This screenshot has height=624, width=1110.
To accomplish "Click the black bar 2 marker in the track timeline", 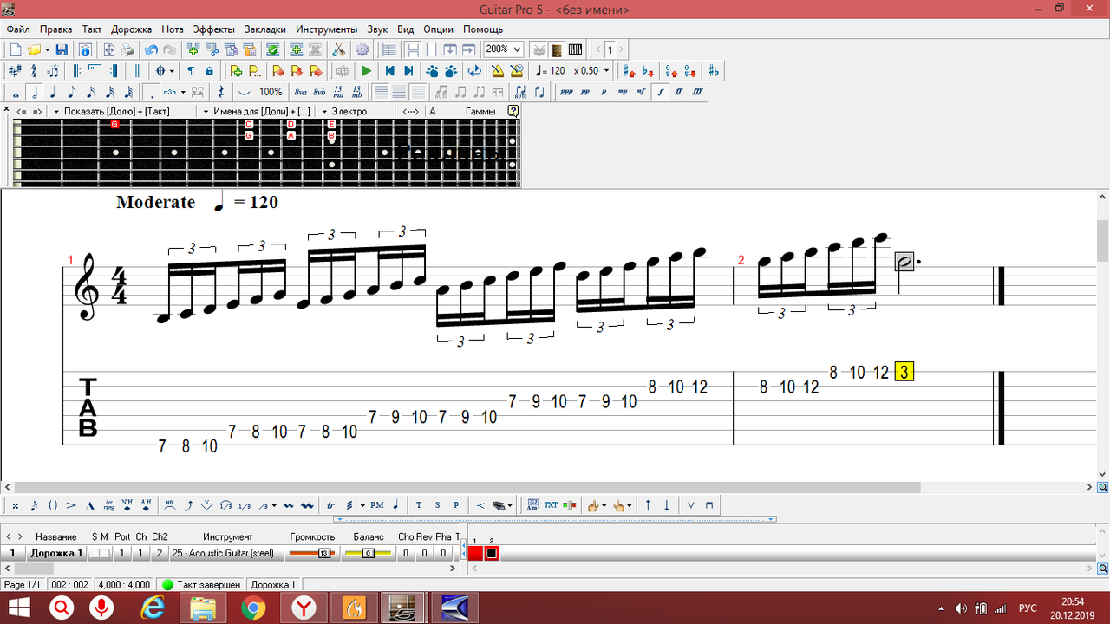I will click(492, 553).
